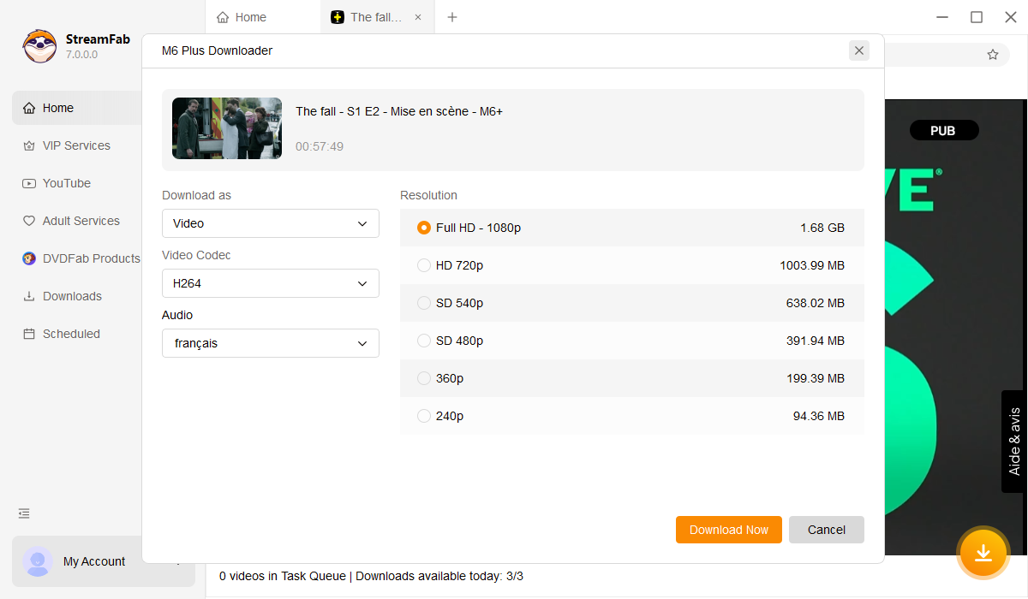Switch to the Home browser tab
1028x599 pixels.
(250, 17)
